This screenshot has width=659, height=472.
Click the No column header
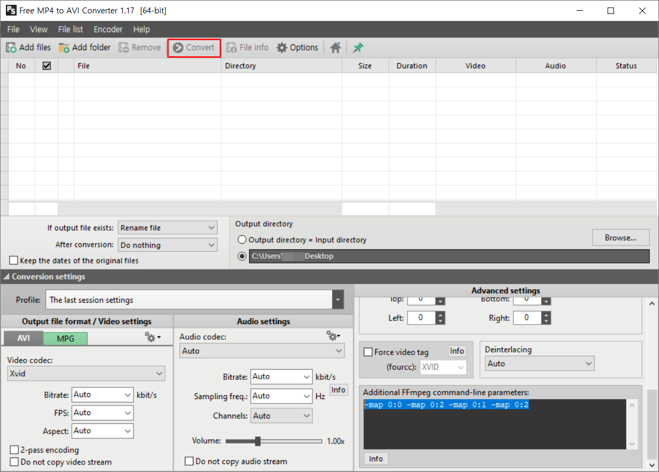click(x=21, y=66)
